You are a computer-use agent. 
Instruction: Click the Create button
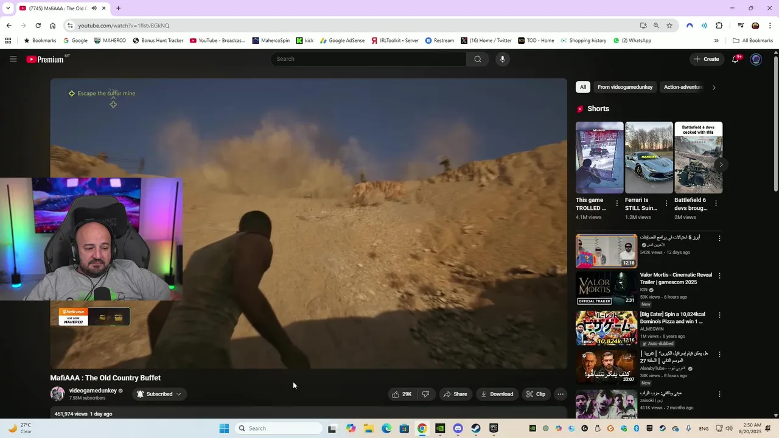coord(706,59)
